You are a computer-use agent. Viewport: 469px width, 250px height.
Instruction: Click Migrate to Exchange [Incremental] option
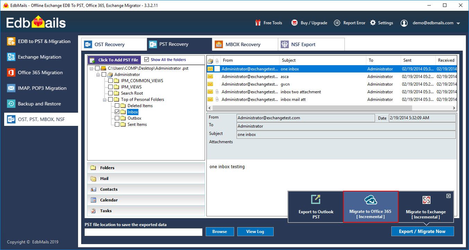point(426,207)
